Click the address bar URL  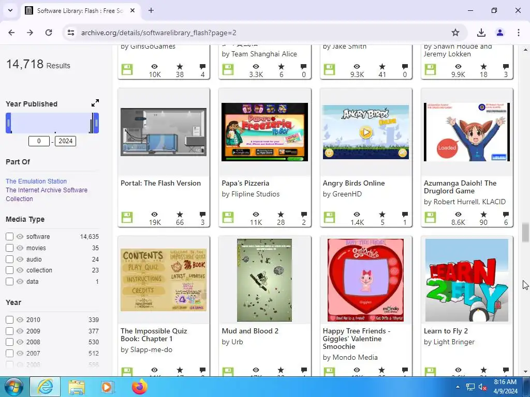coord(158,33)
